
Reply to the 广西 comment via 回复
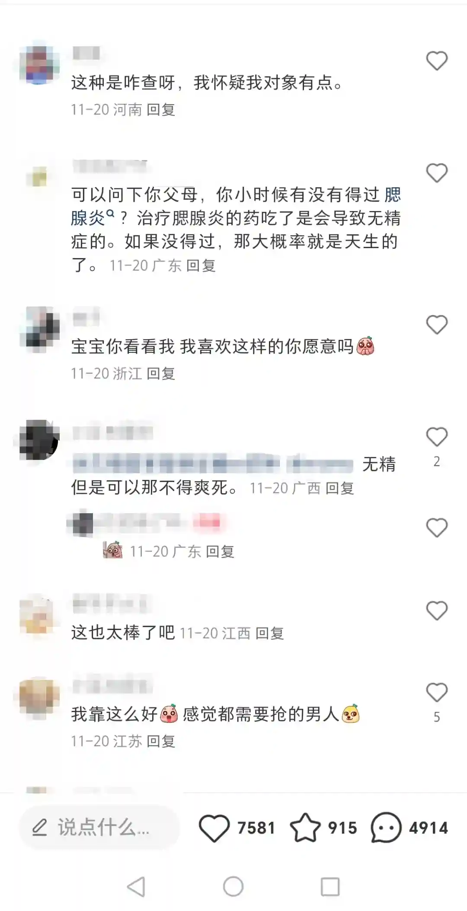(x=339, y=488)
